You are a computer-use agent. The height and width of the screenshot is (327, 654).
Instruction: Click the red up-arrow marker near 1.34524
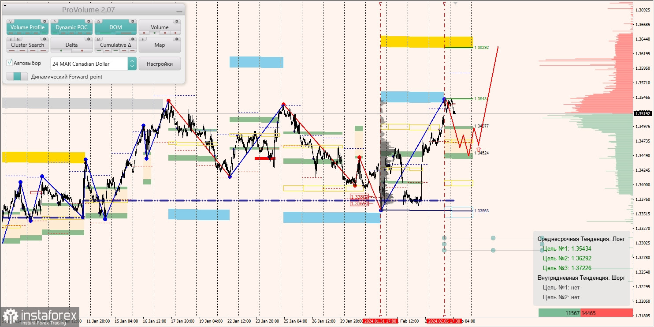coord(479,149)
